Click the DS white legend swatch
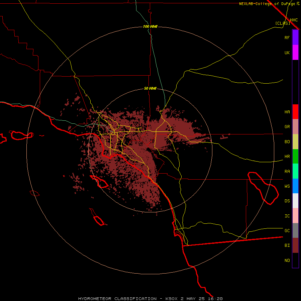The height and width of the screenshot is (301, 301). coord(295,201)
